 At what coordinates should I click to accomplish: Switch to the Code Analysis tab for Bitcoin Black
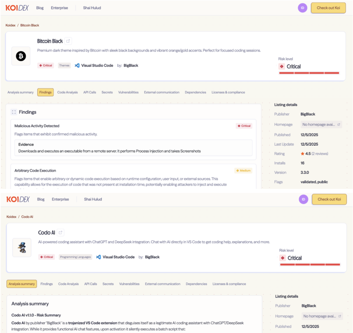67,92
